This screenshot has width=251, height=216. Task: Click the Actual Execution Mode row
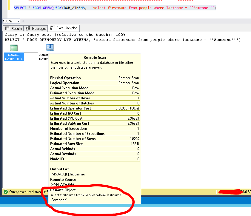click(95, 88)
